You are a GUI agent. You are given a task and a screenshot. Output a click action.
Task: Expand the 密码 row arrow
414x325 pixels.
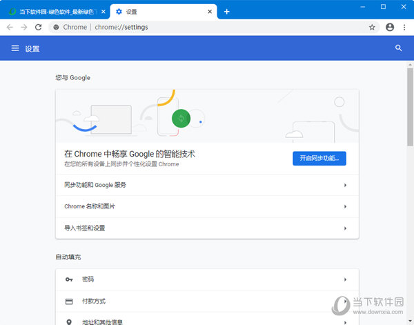click(345, 279)
